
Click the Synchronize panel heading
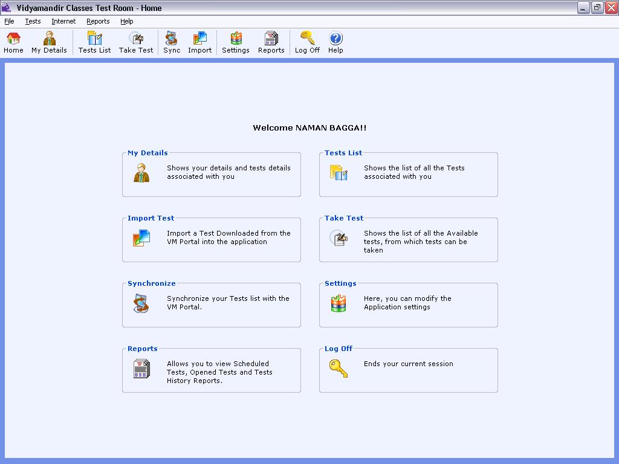click(x=152, y=283)
